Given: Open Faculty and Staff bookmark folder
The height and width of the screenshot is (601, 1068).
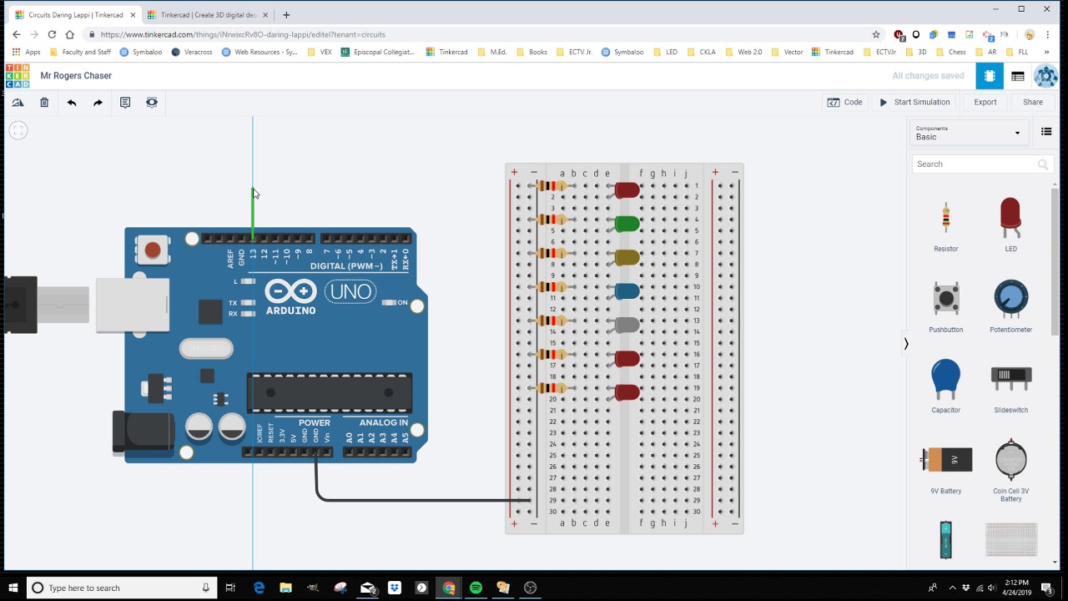Looking at the screenshot, I should [x=80, y=52].
